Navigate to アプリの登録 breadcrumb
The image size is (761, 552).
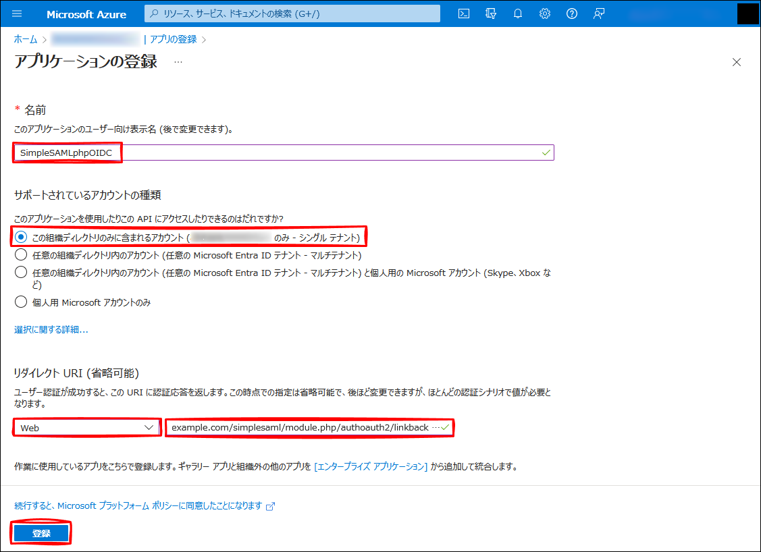click(173, 39)
